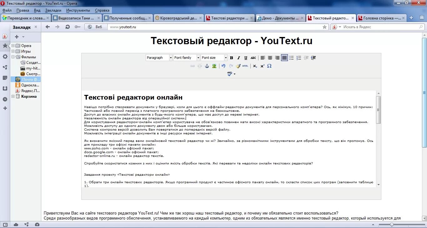
Task: Collapse the Фильмы bookmarks folder
Action: click(x=13, y=57)
